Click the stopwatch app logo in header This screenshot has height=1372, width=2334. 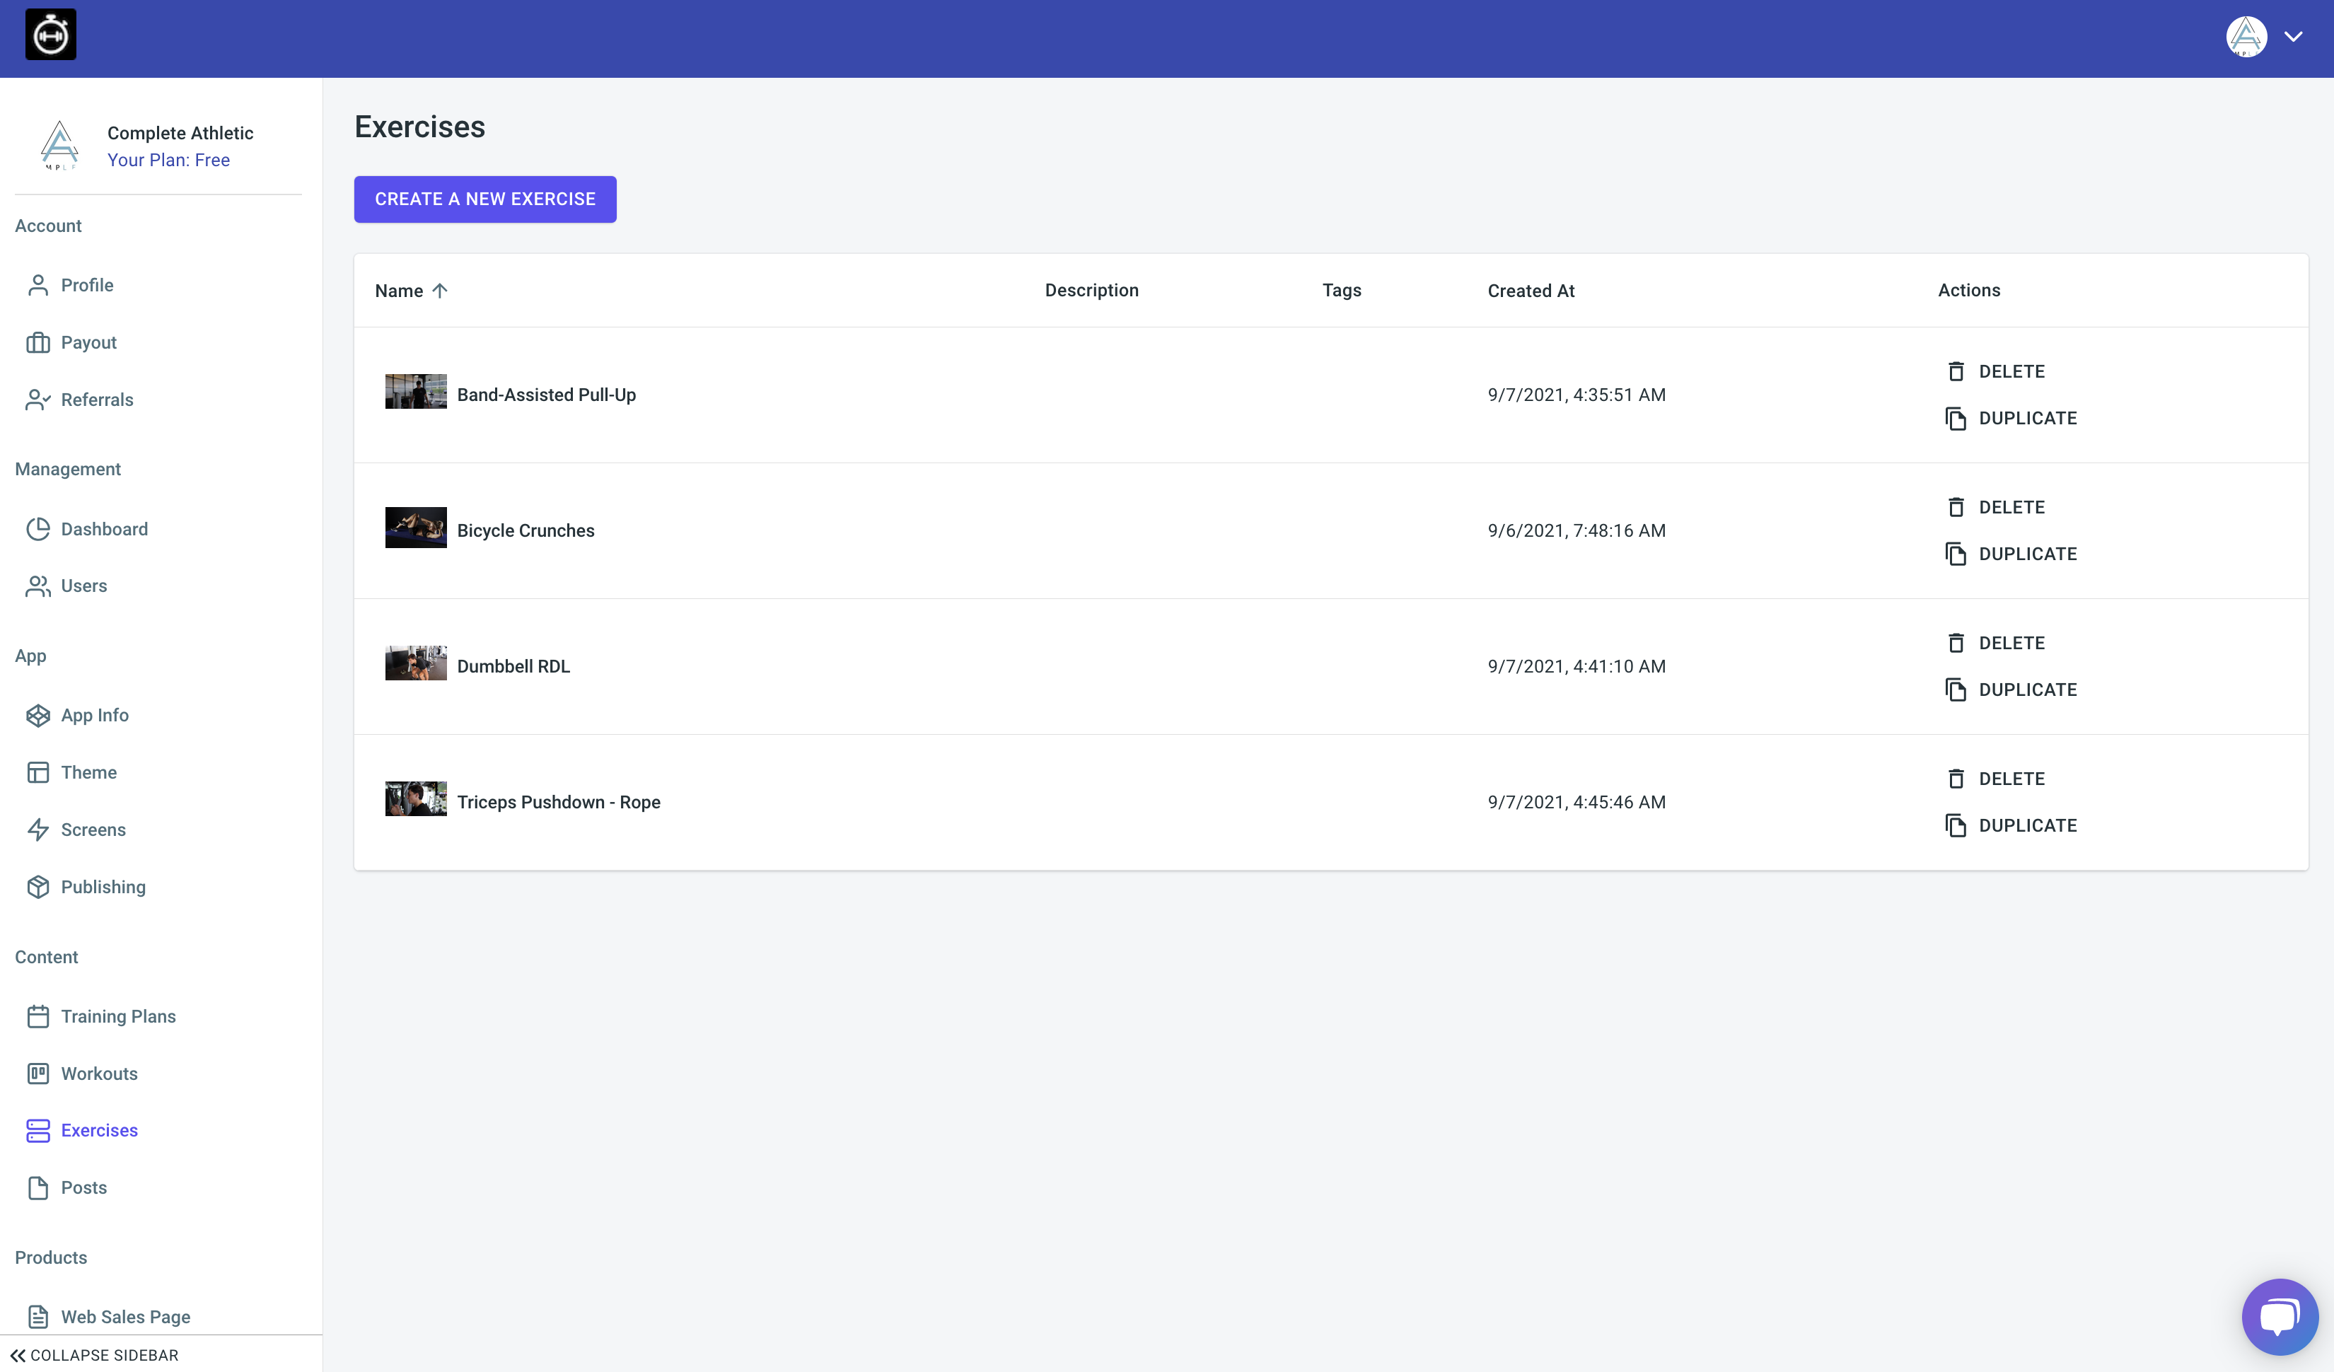pos(51,35)
